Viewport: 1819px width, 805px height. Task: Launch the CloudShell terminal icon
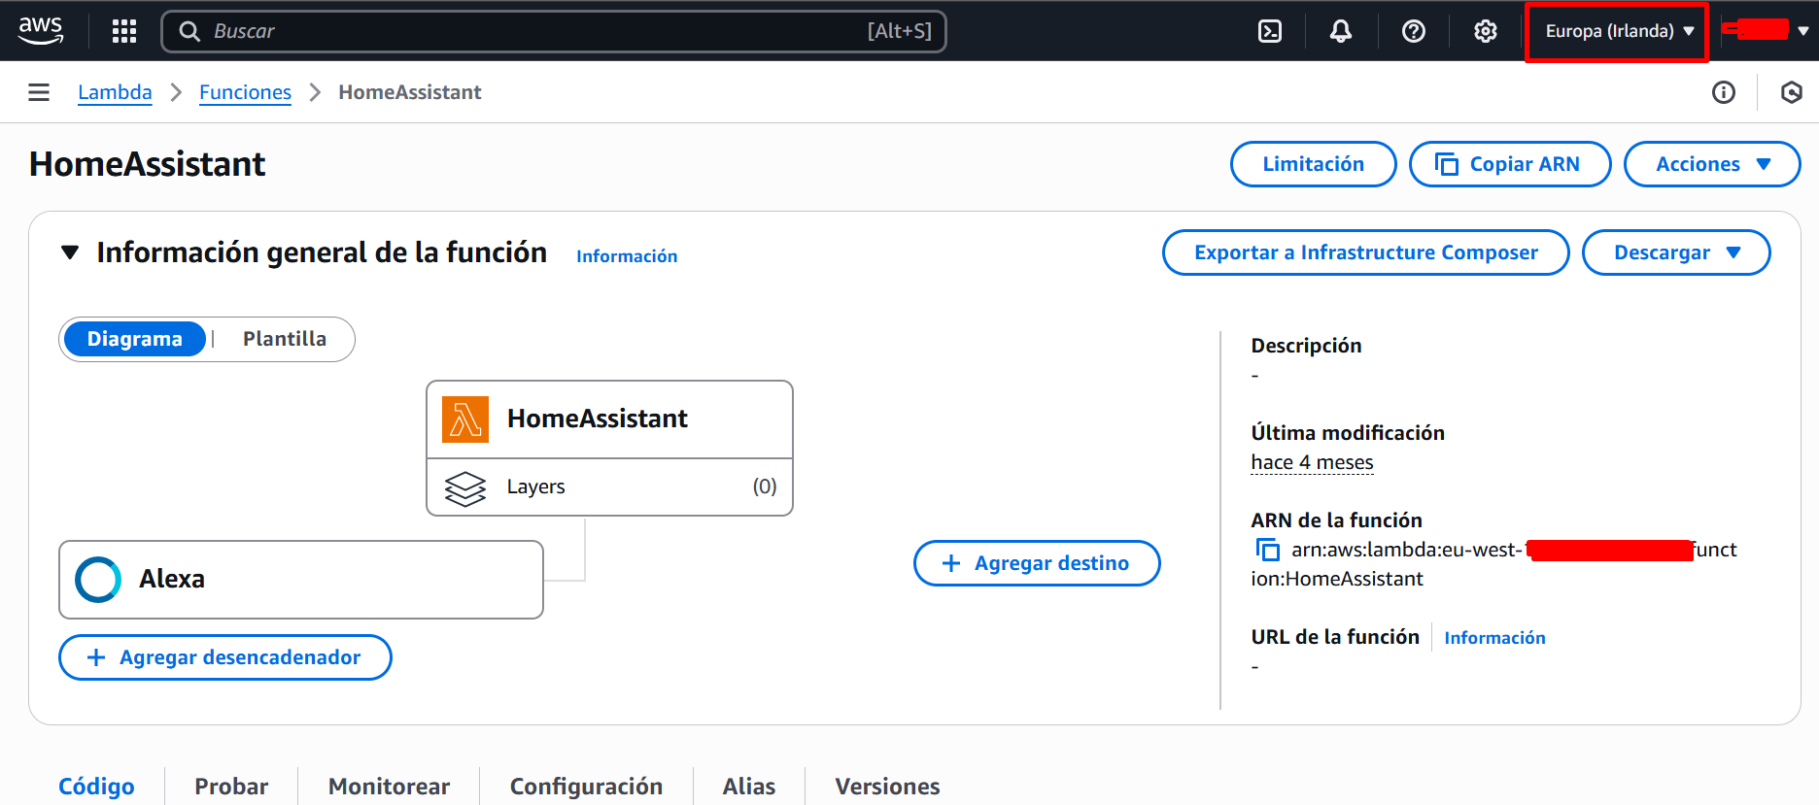click(x=1270, y=31)
